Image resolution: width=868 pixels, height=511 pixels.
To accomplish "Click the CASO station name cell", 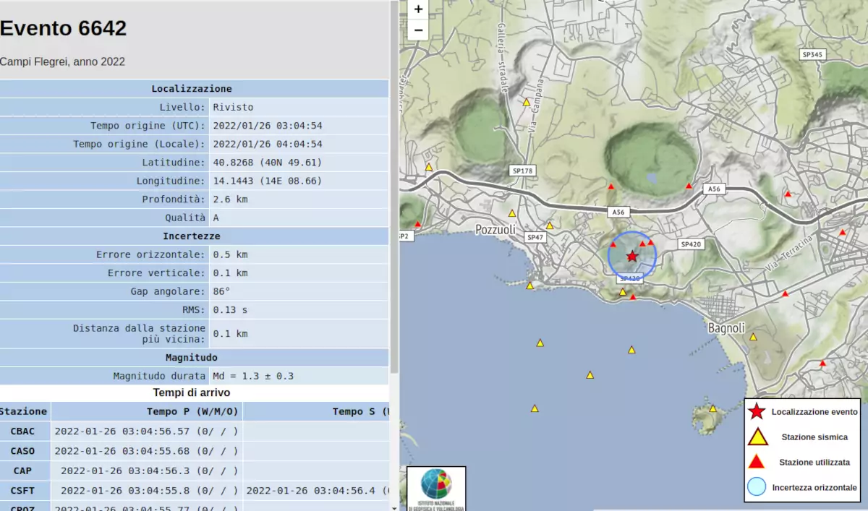I will [x=24, y=451].
